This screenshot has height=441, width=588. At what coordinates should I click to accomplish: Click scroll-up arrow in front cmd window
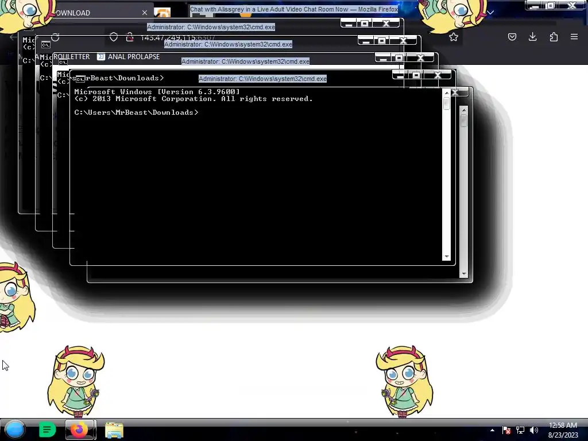click(446, 92)
